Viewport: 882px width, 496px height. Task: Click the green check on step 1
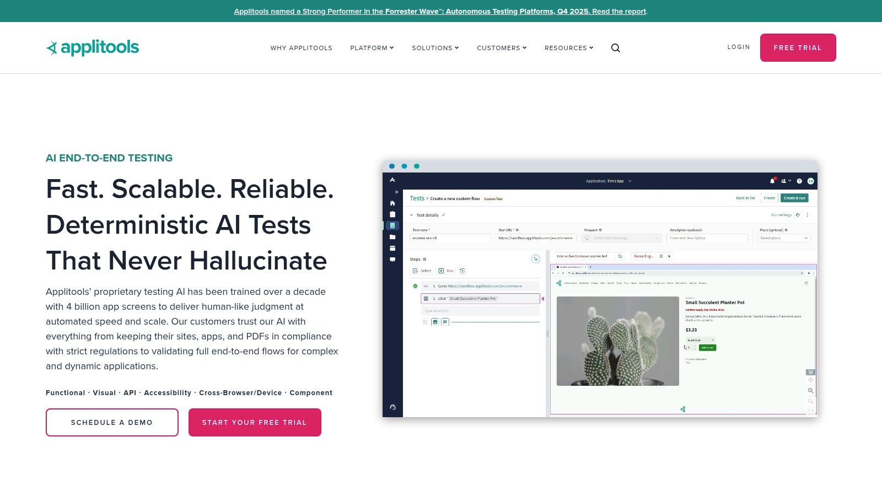[415, 286]
